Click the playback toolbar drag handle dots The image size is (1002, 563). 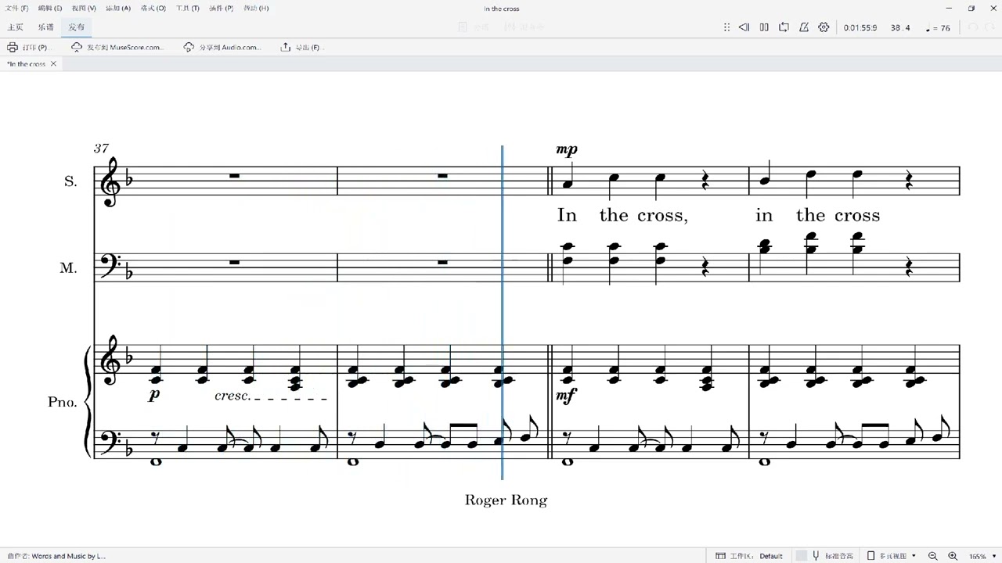coord(726,27)
